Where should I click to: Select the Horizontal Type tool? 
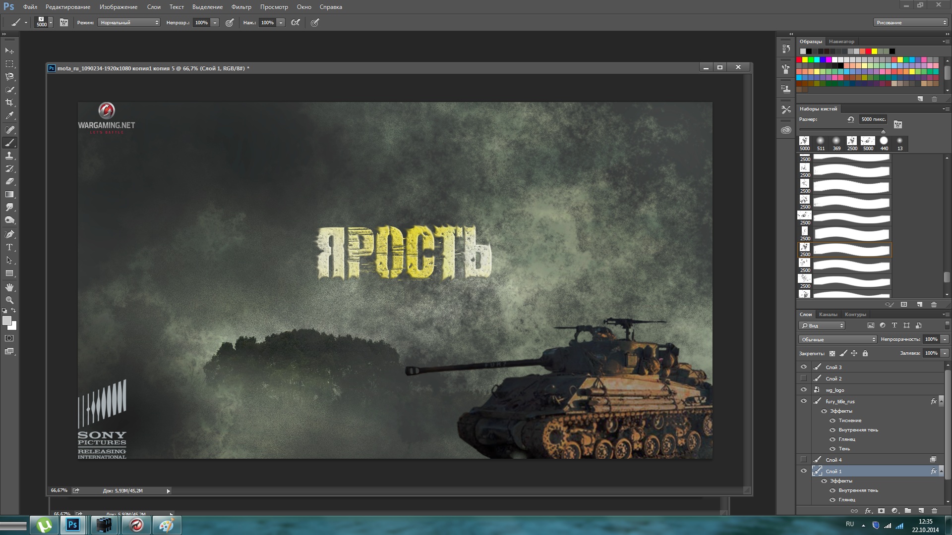(9, 247)
